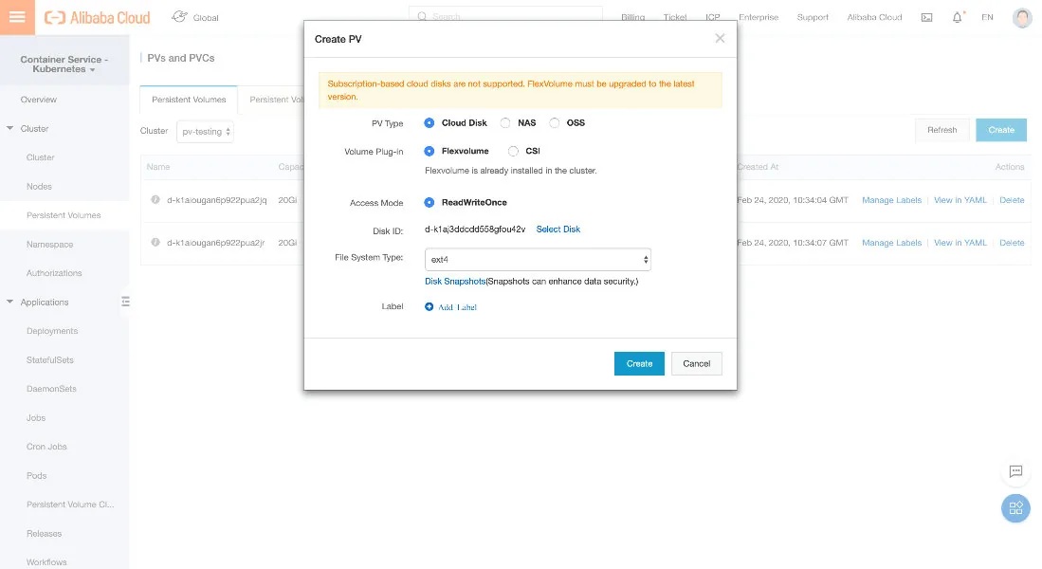Open the EN language selector

tap(987, 17)
